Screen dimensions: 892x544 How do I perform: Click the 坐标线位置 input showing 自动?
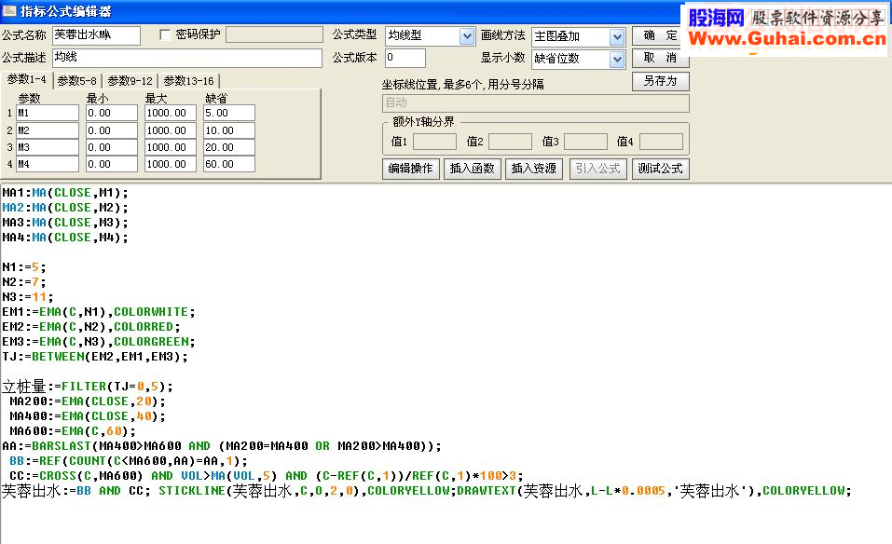point(535,102)
